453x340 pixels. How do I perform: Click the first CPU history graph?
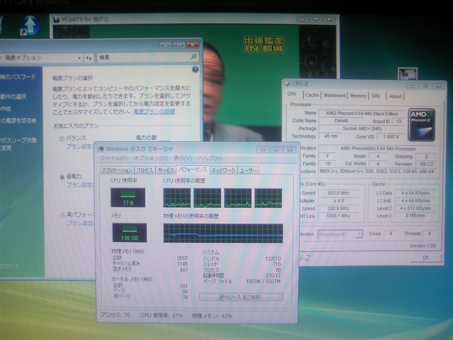click(177, 198)
